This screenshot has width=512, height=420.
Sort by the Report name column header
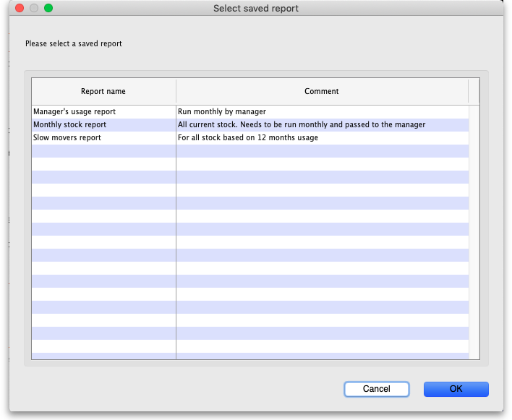click(x=103, y=92)
